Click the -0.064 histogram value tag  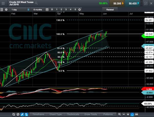(148, 93)
